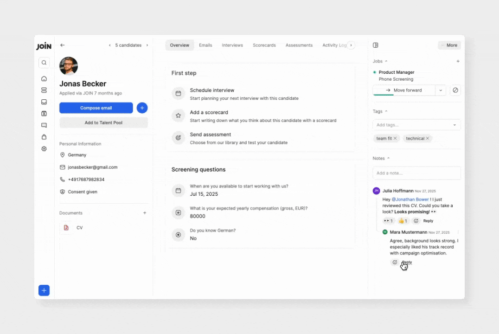Open the dropdown arrow beside Move forward
499x334 pixels.
[441, 90]
